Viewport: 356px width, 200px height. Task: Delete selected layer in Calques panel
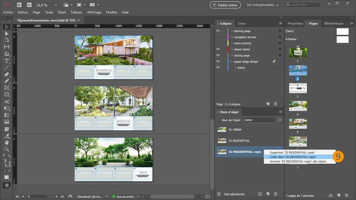click(276, 104)
